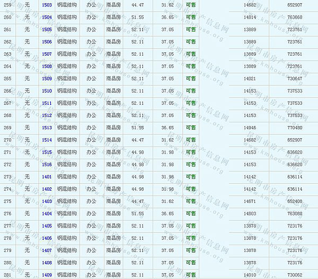318x279 pixels.
Task: Open room 1408 link
Action: (x=47, y=263)
